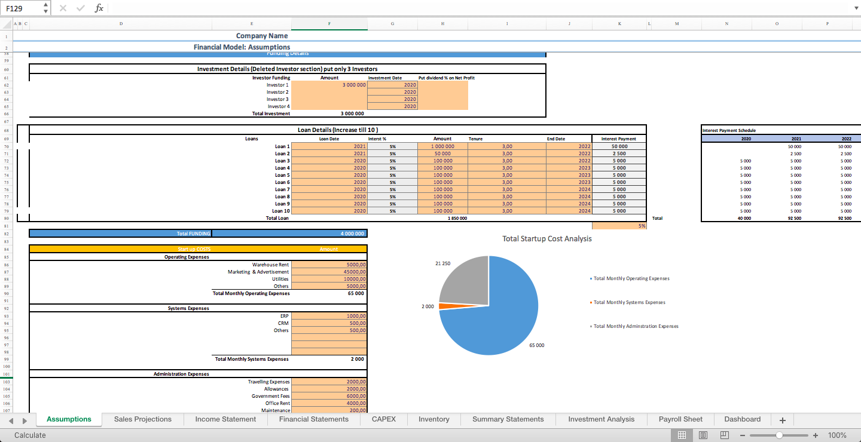Screen dimensions: 861x442
Task: Open the Payroll Sheet tab
Action: click(681, 419)
